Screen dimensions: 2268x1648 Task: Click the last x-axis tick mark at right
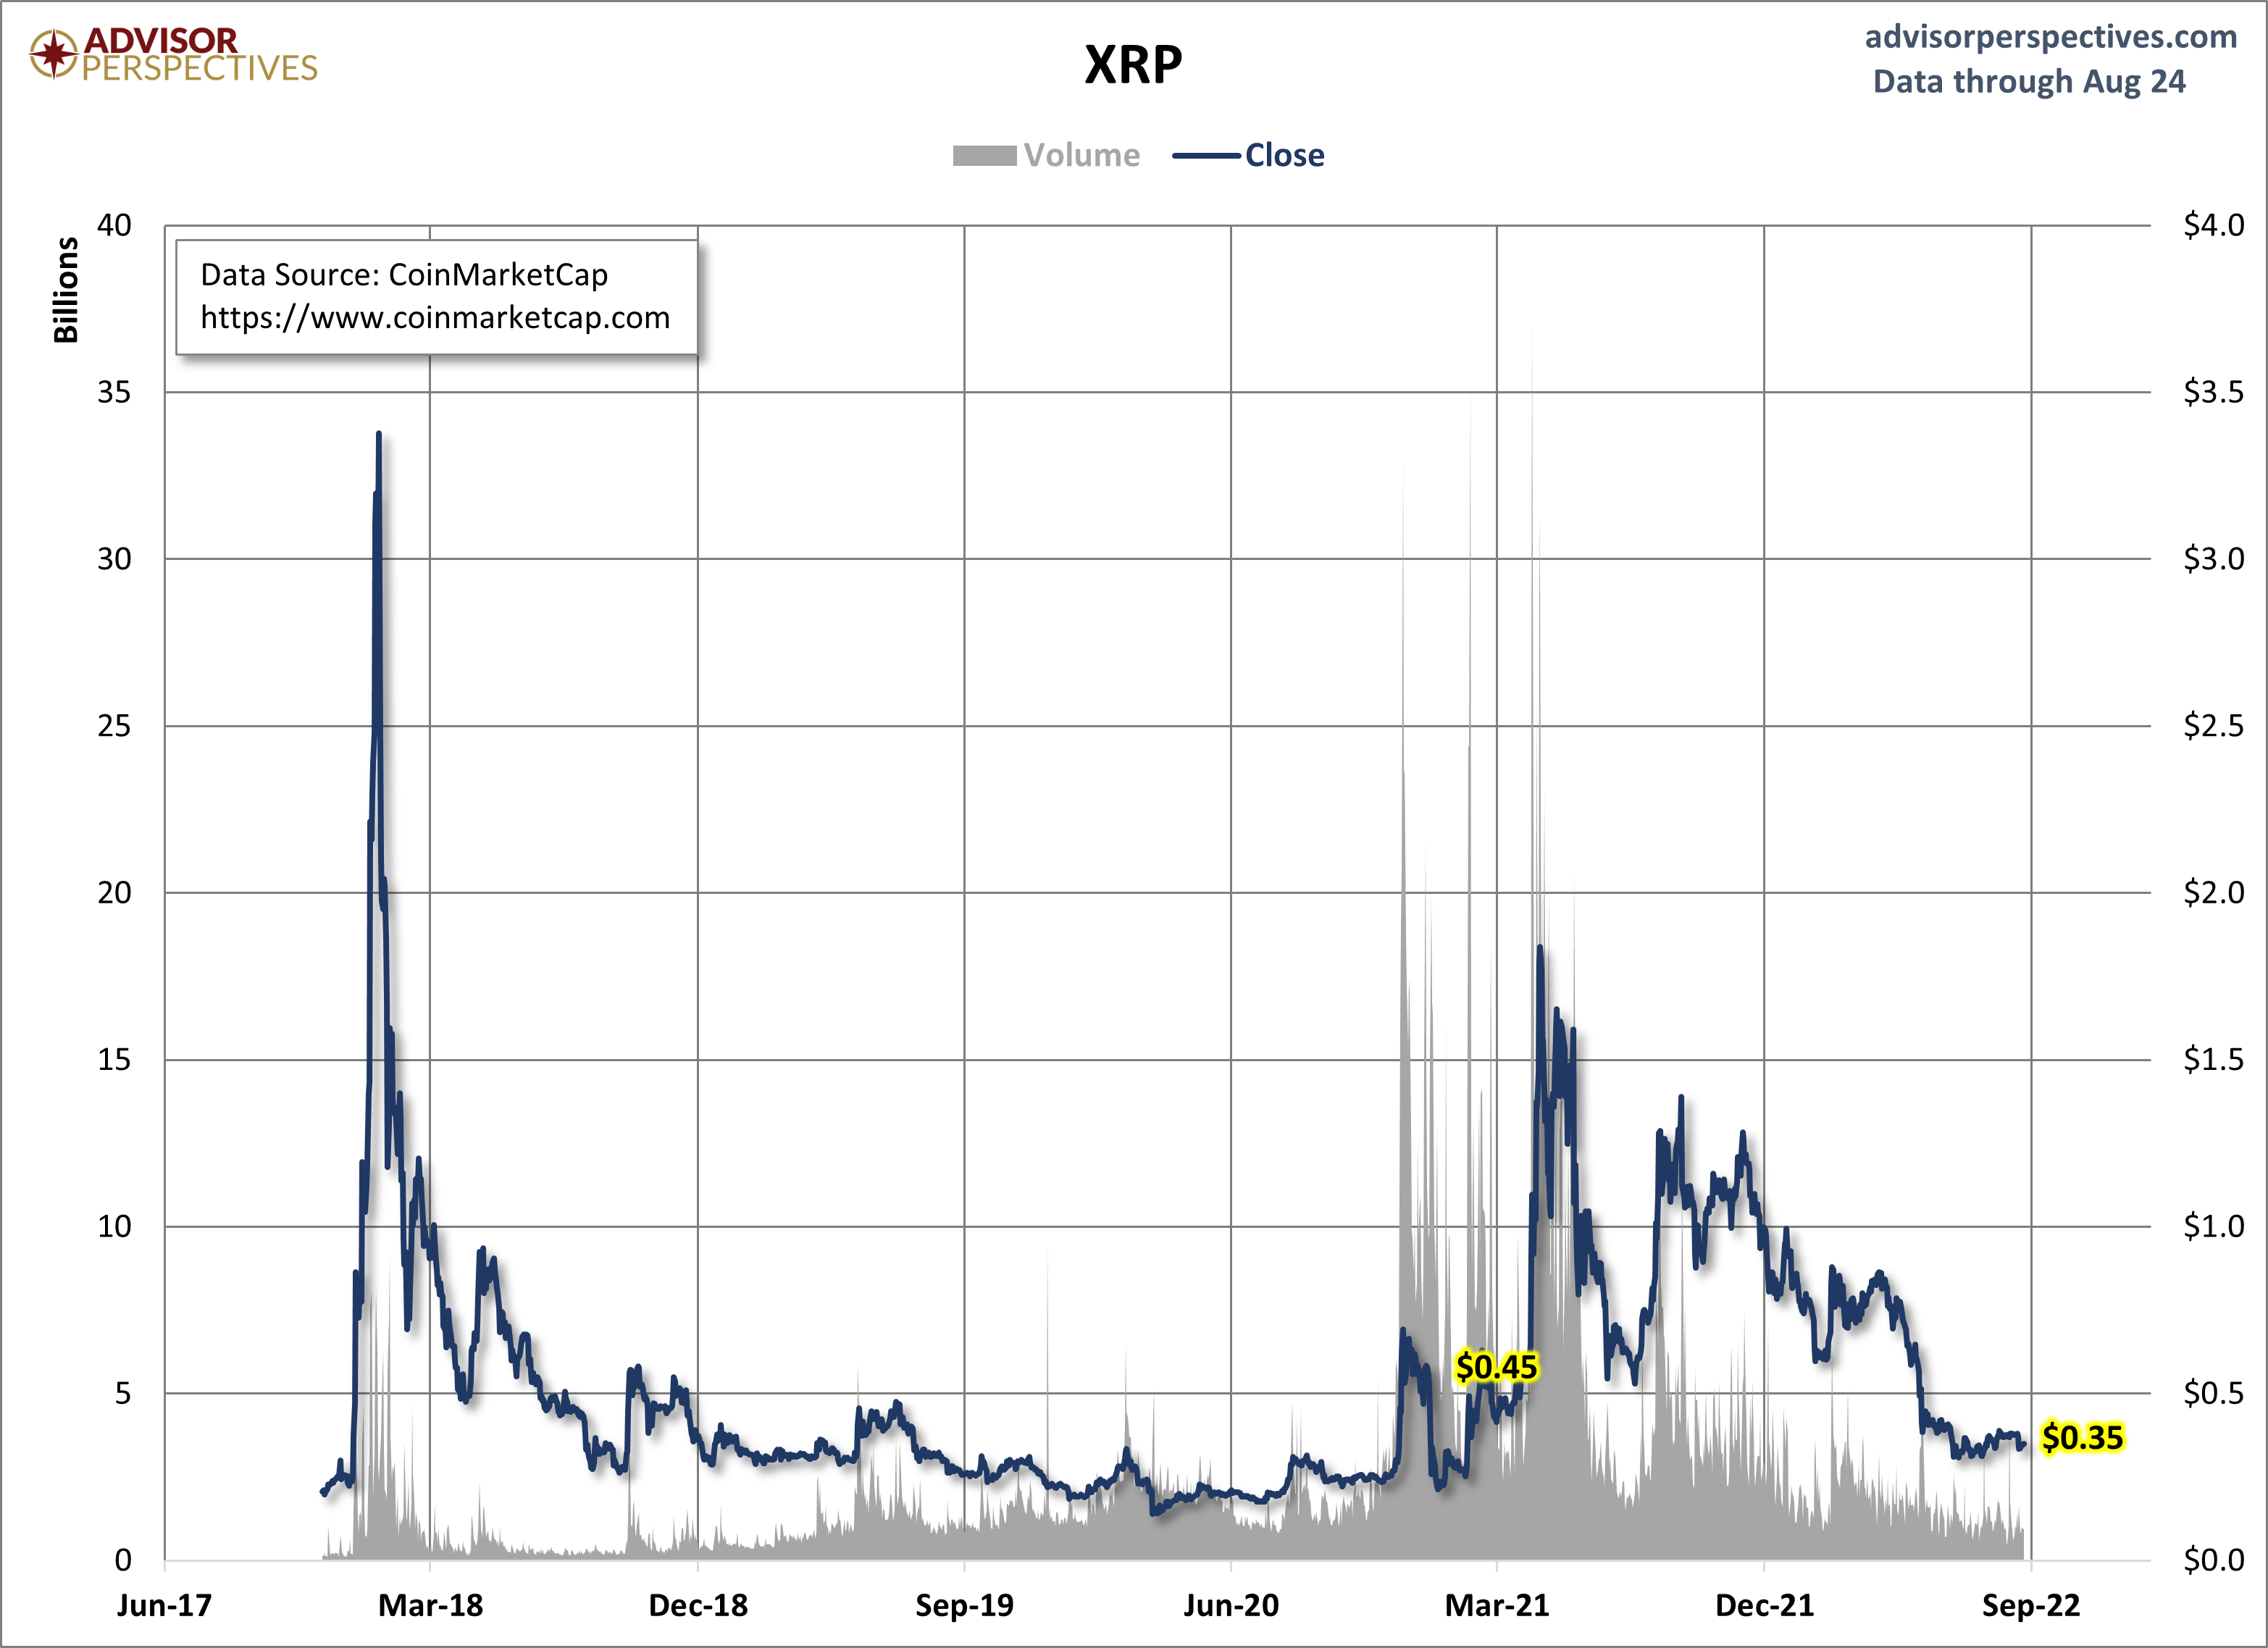(2031, 1566)
